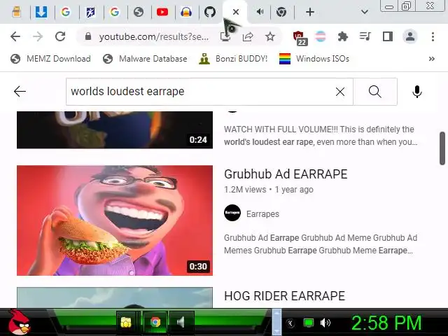Switch to the Chrome icon tab
The height and width of the screenshot is (336, 448).
coord(281,12)
